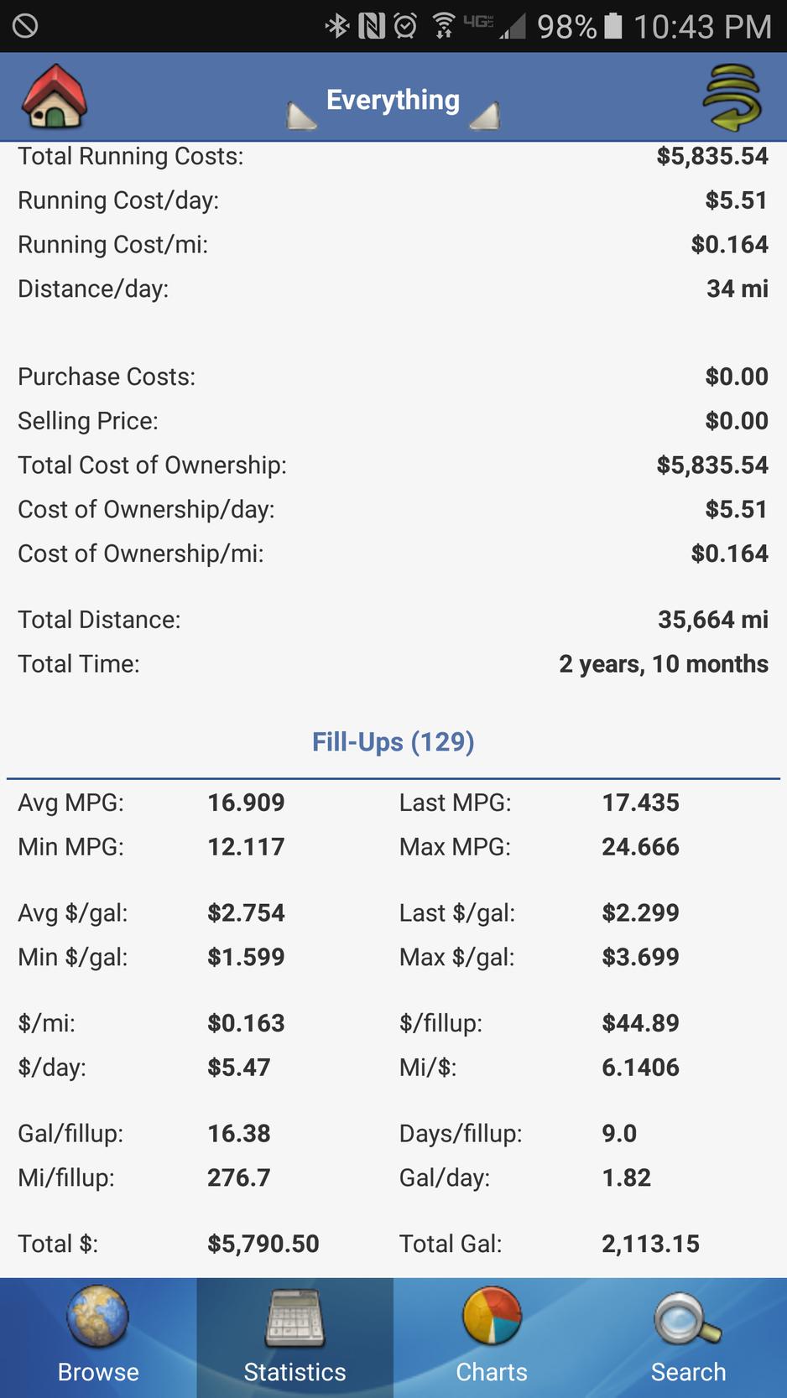This screenshot has width=787, height=1398.
Task: Tap the Bluetooth status bar icon
Action: tap(337, 27)
